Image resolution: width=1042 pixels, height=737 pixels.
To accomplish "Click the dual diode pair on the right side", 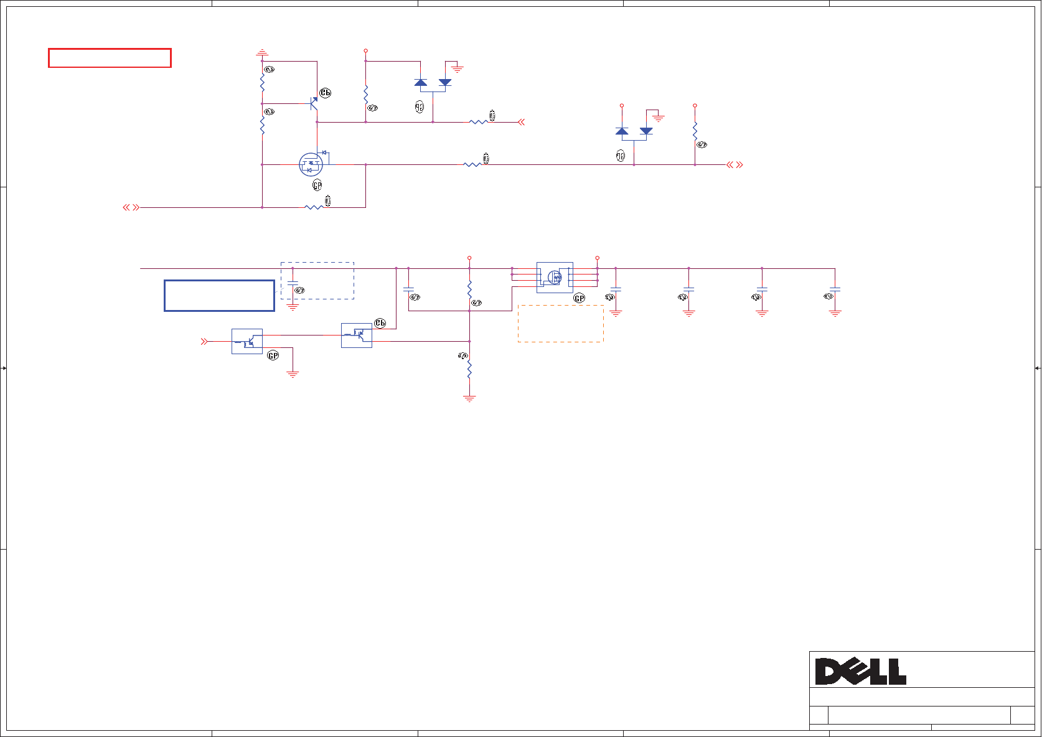I will point(634,131).
